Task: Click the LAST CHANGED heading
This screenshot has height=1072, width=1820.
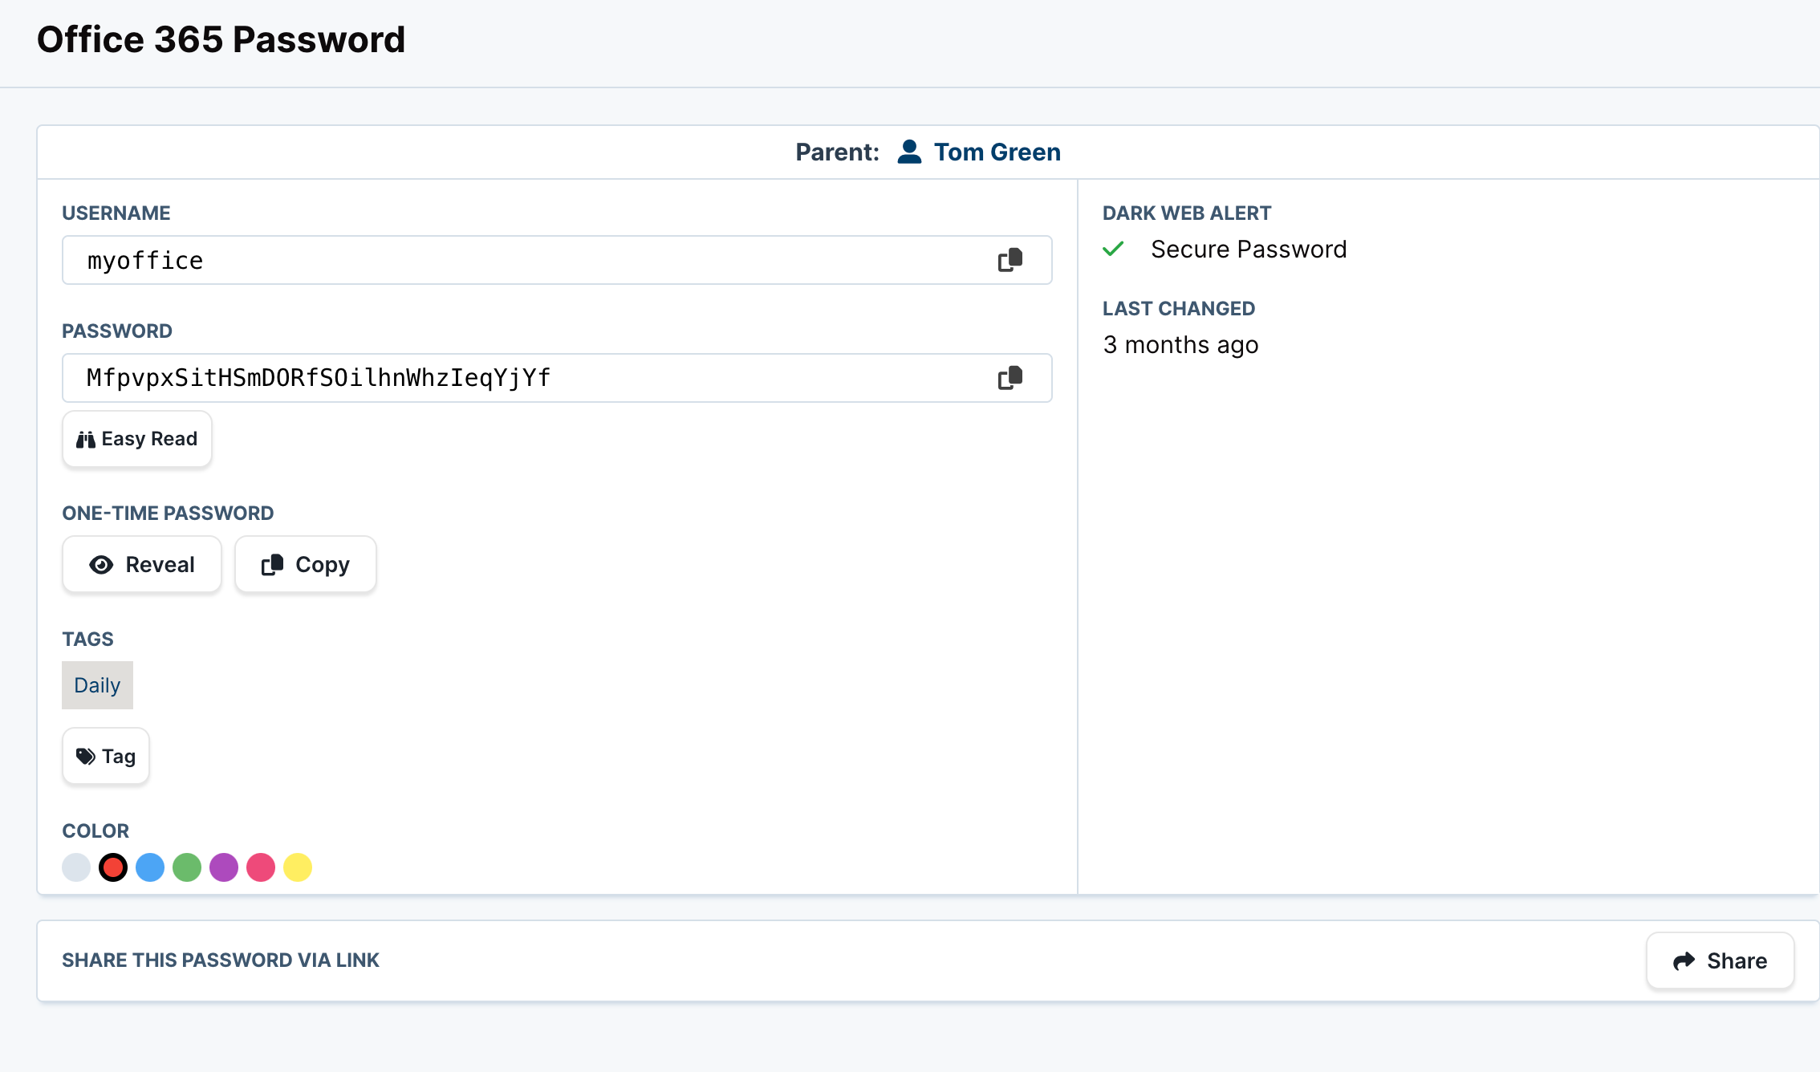Action: 1179,309
